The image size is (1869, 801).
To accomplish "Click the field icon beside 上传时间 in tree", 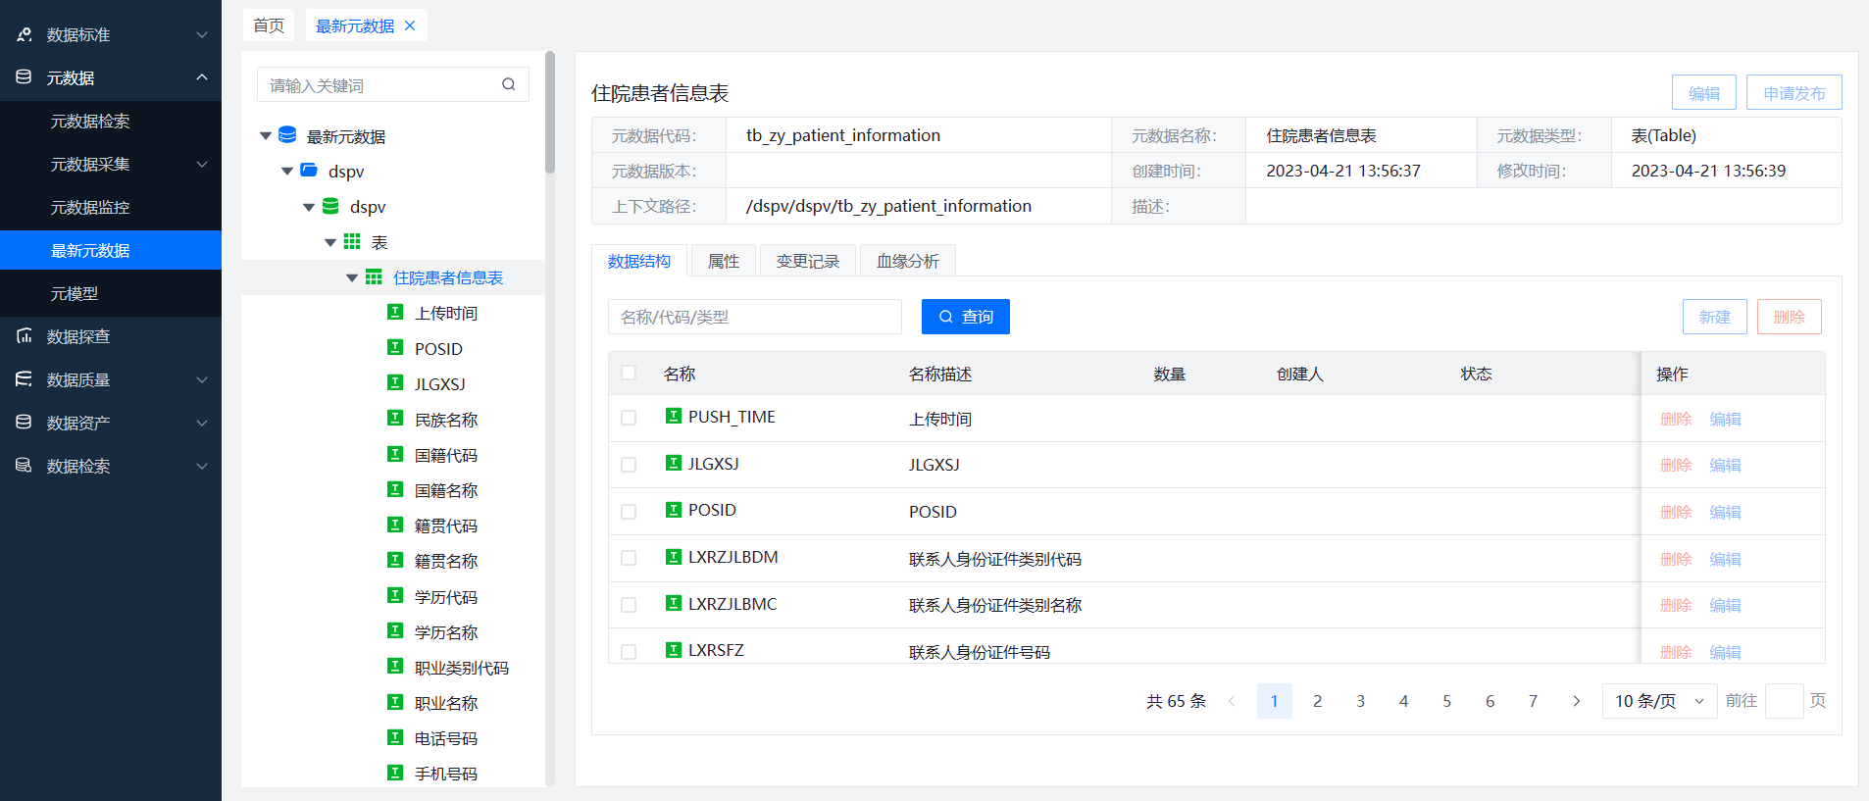I will [x=395, y=312].
